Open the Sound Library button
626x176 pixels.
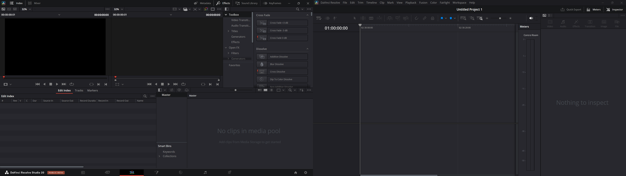click(x=246, y=3)
